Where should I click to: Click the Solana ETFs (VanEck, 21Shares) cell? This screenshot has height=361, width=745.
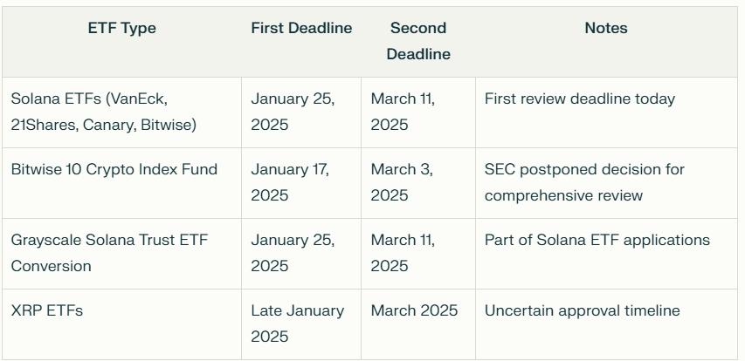tap(104, 112)
